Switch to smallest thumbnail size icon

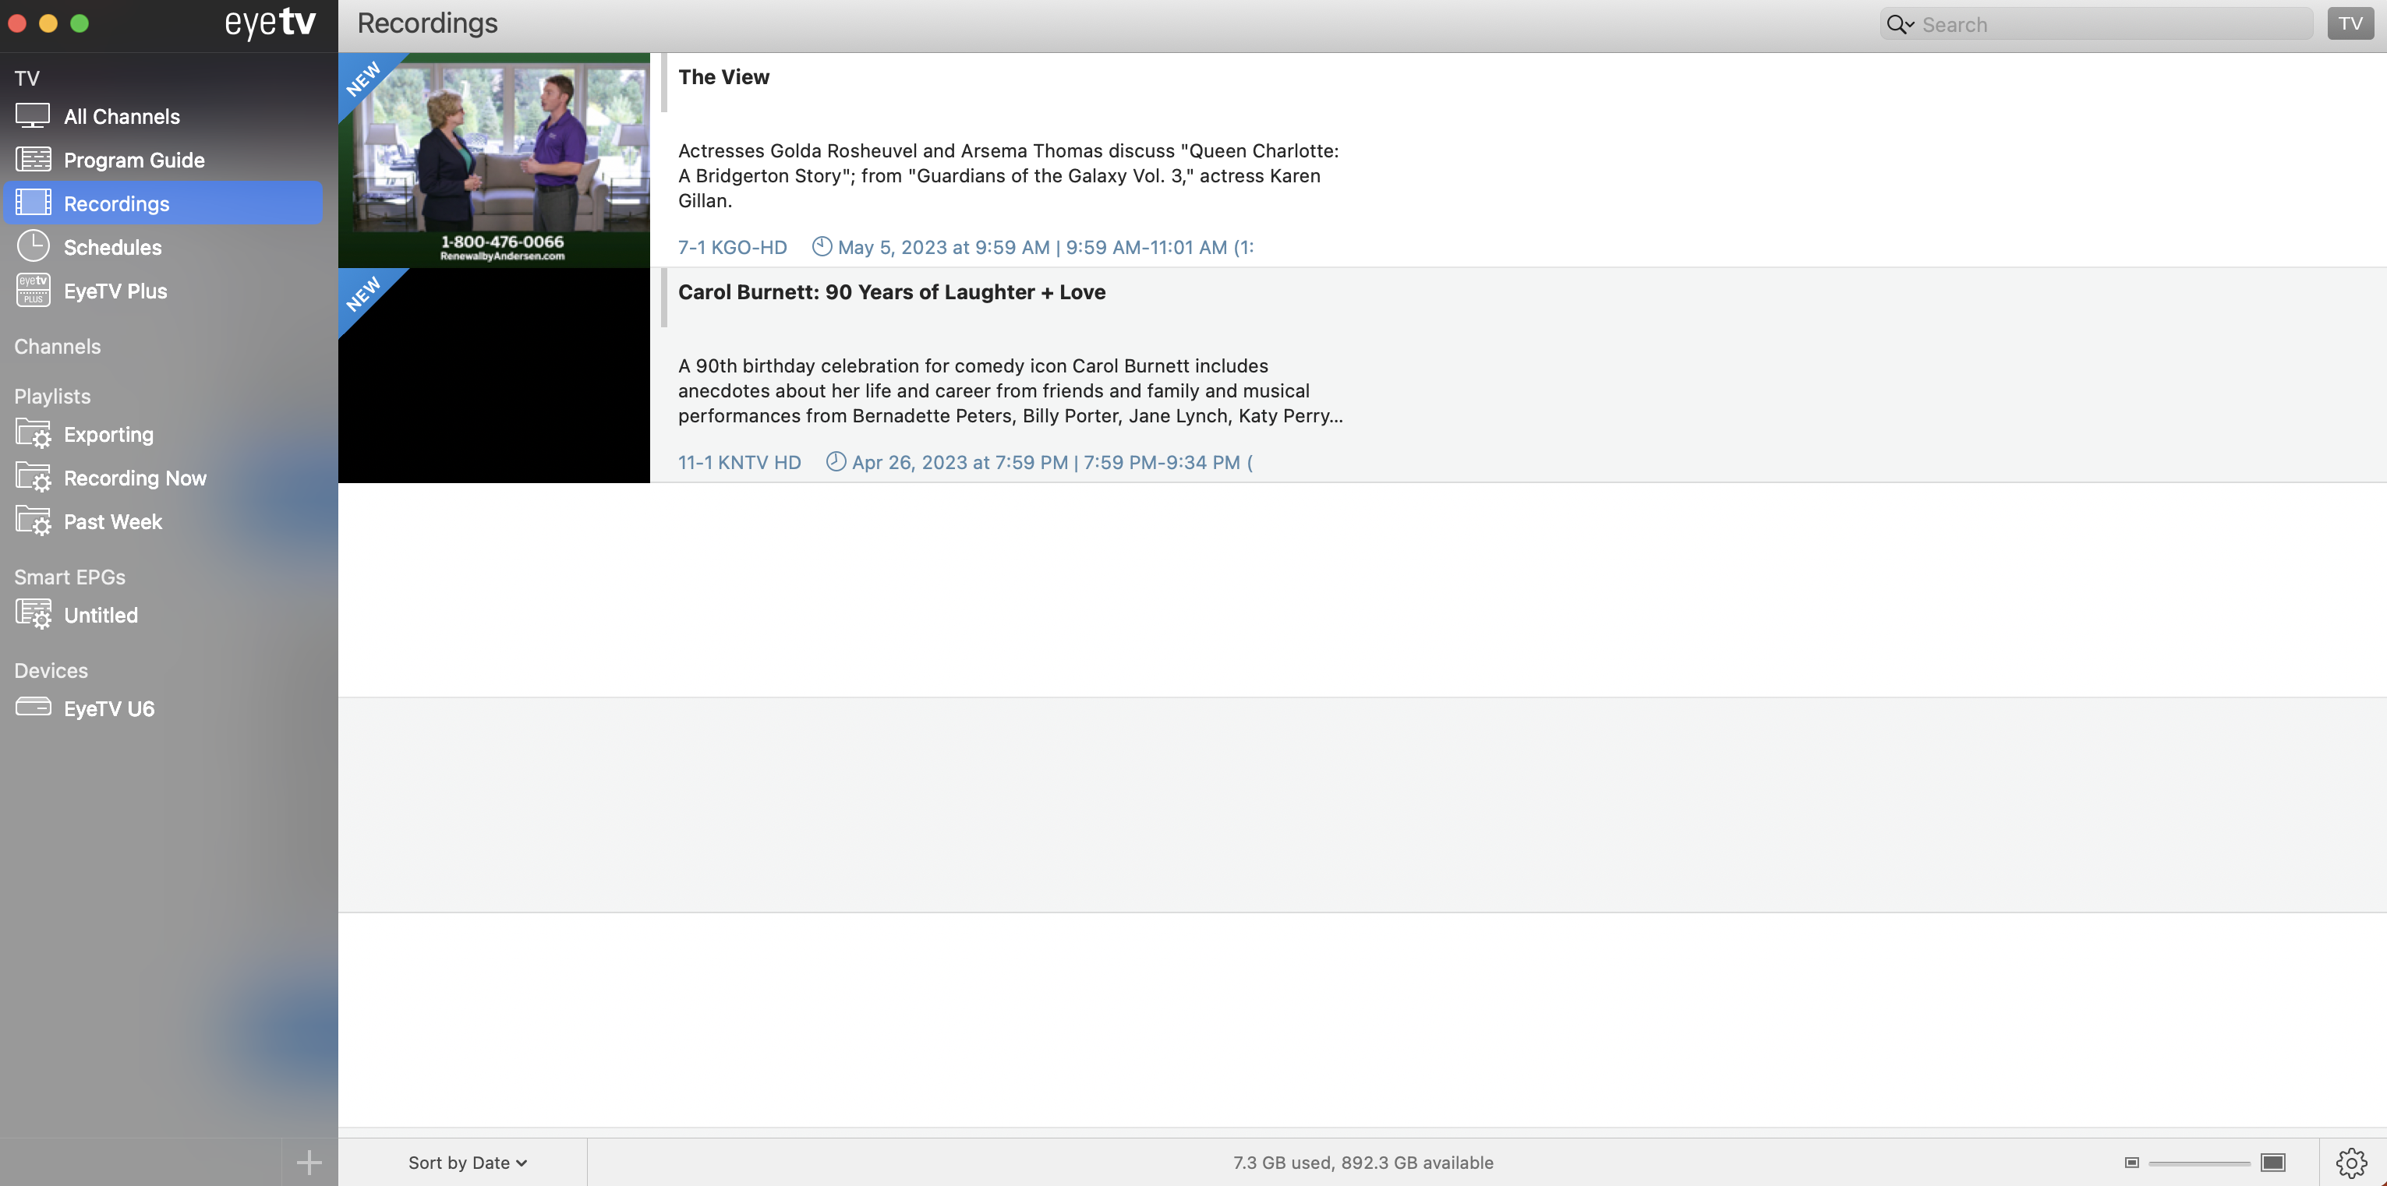[x=2131, y=1163]
